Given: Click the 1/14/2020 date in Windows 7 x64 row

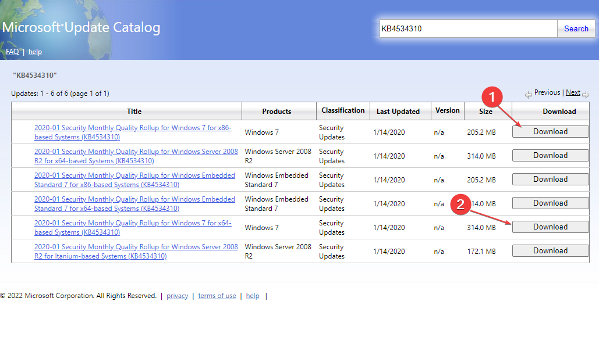Looking at the screenshot, I should click(389, 228).
